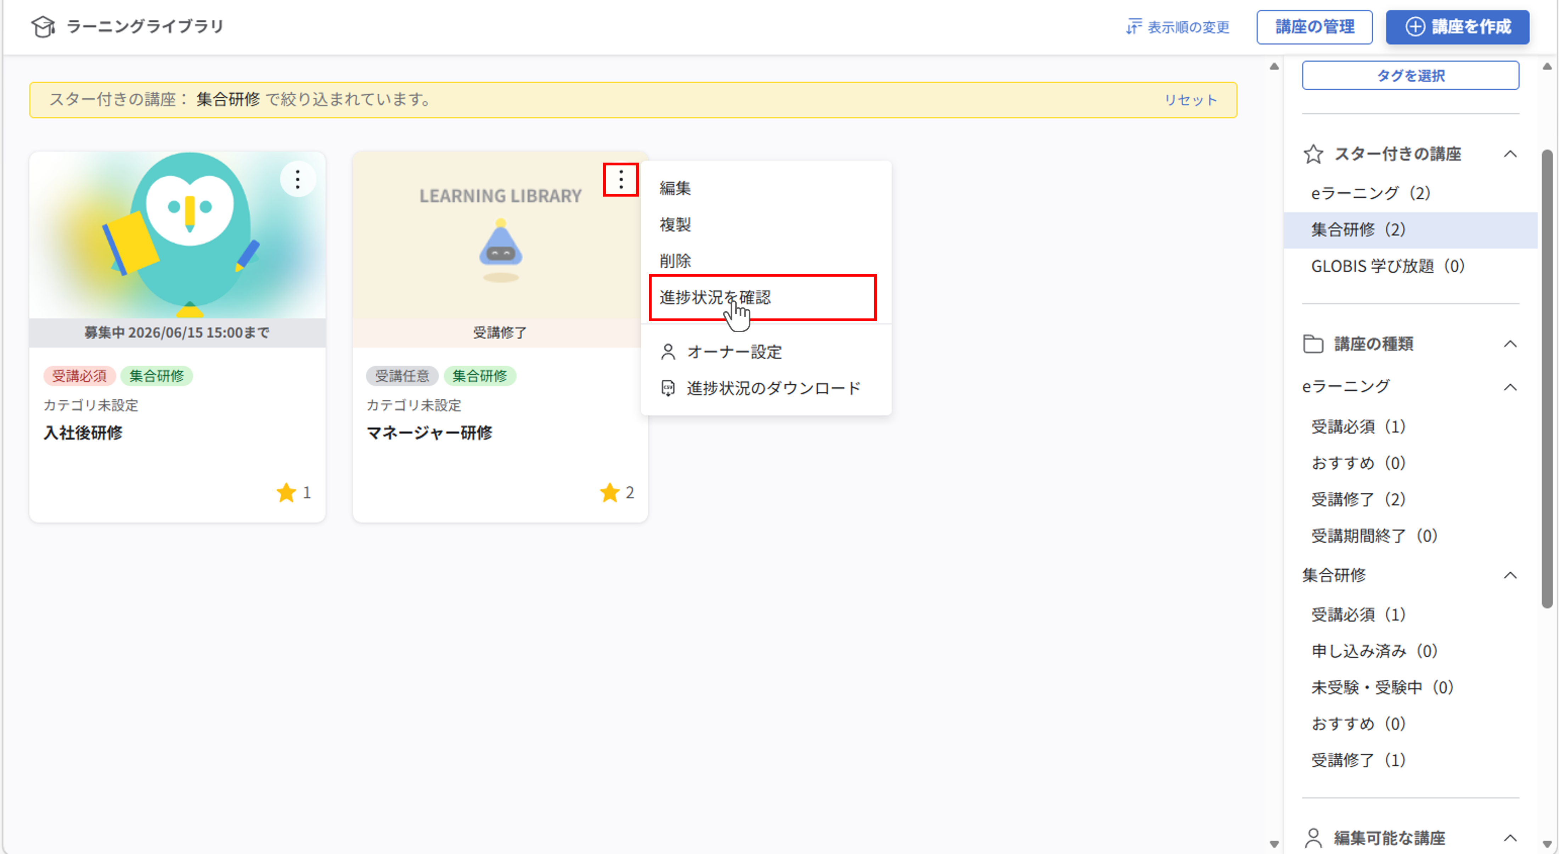Click the star icon on 入社後研修 card
The width and height of the screenshot is (1559, 854).
(286, 492)
